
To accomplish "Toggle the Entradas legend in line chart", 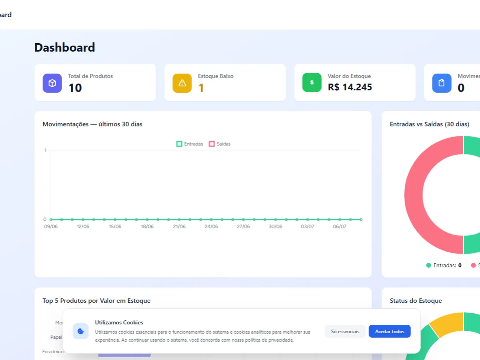I will 190,144.
